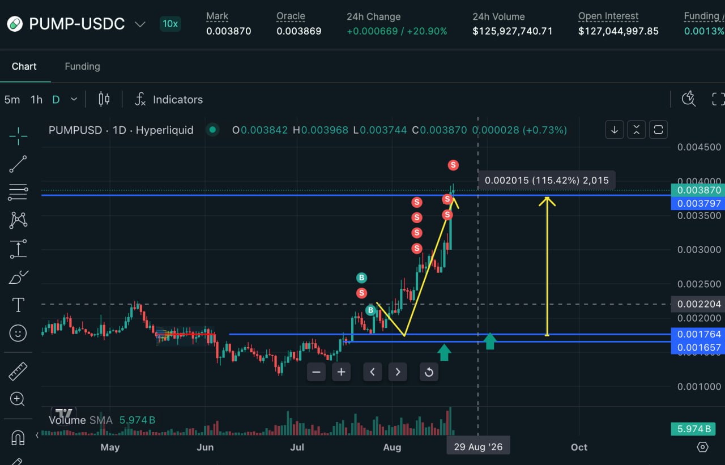Switch to the Funding tab
Image resolution: width=725 pixels, height=465 pixels.
82,66
